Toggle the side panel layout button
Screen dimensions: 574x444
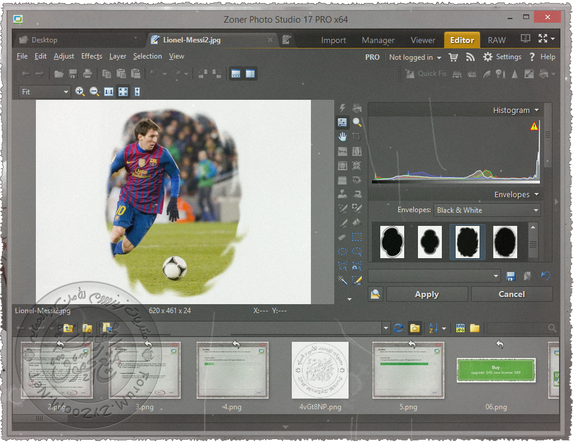tap(251, 74)
